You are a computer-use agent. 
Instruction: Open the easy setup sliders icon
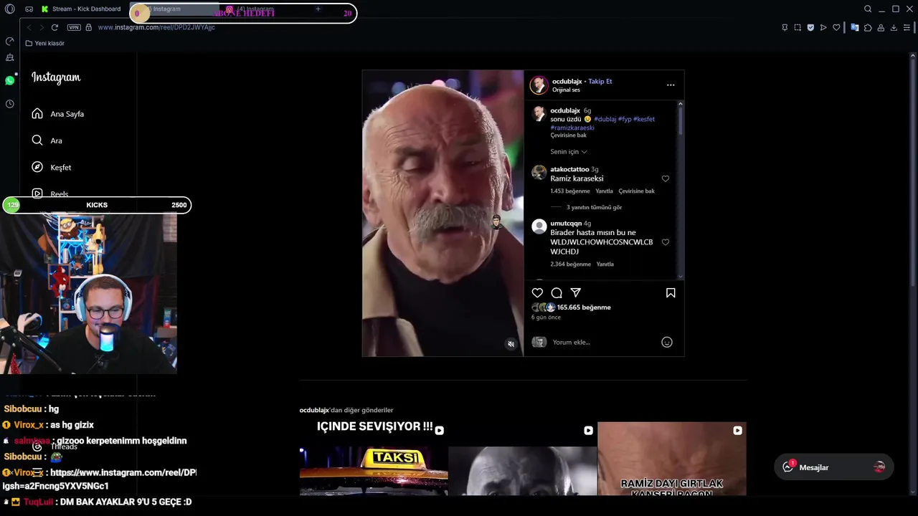(x=907, y=27)
